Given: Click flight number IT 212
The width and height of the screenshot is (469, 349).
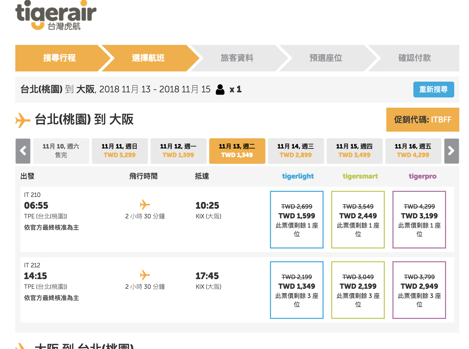Looking at the screenshot, I should coord(32,265).
